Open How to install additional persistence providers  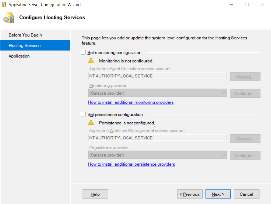point(131,164)
